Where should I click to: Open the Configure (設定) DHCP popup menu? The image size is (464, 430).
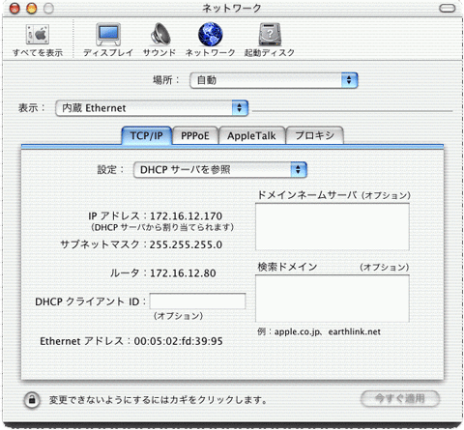tap(220, 170)
